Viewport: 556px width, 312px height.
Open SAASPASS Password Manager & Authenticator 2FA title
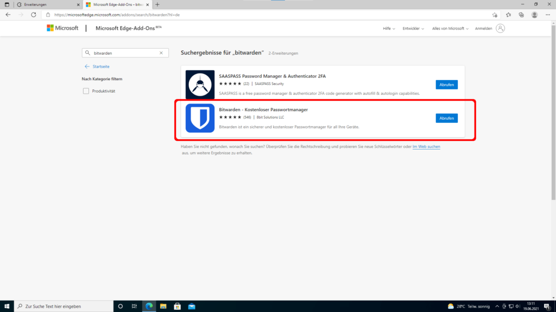[x=273, y=76]
